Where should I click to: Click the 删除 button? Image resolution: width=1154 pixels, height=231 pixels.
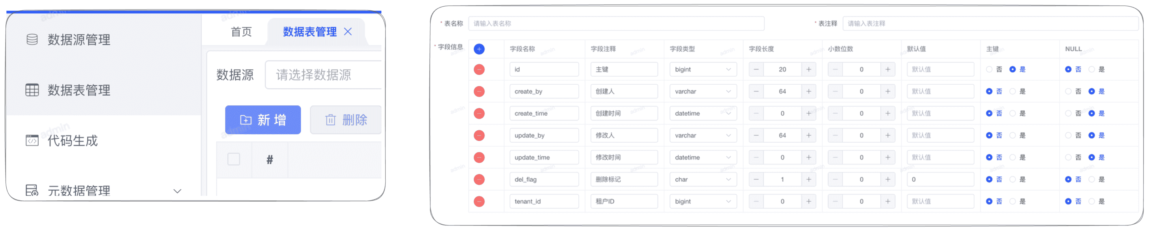[x=346, y=119]
